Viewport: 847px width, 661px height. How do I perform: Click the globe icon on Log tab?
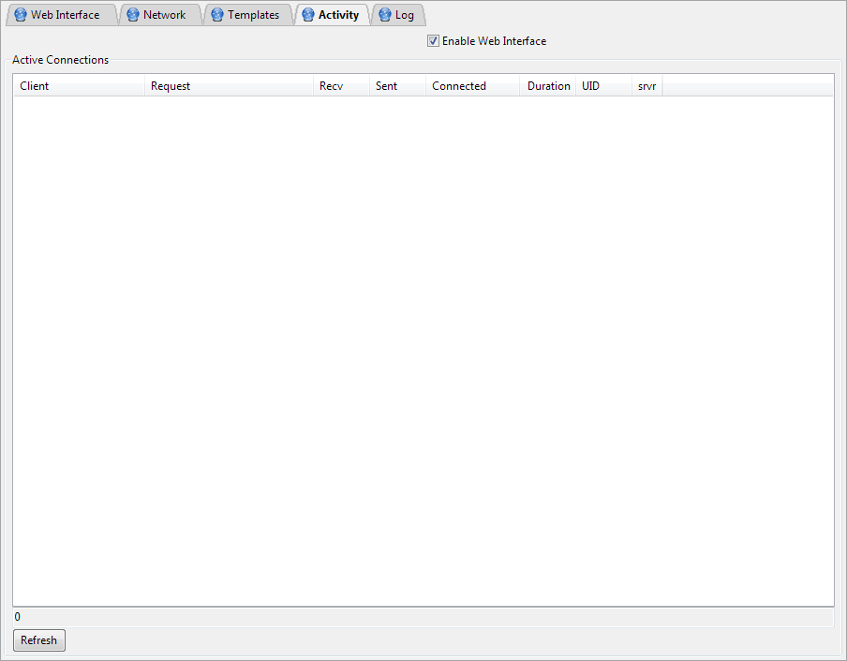point(384,15)
